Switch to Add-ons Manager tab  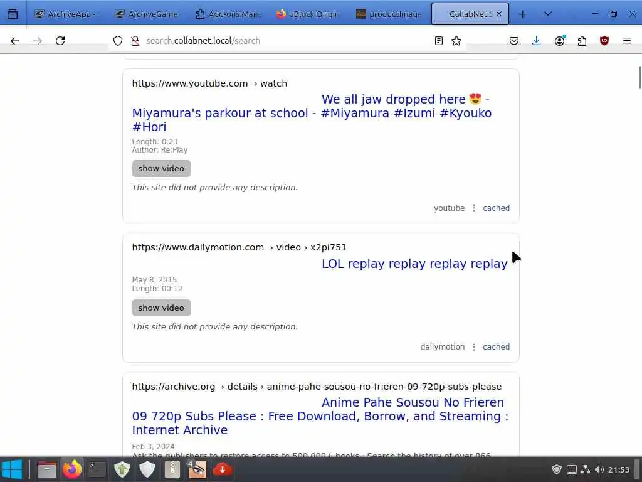coord(228,14)
